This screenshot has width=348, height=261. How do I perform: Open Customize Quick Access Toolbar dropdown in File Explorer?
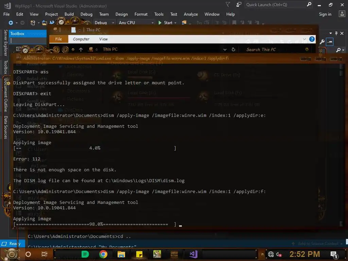[x=80, y=30]
